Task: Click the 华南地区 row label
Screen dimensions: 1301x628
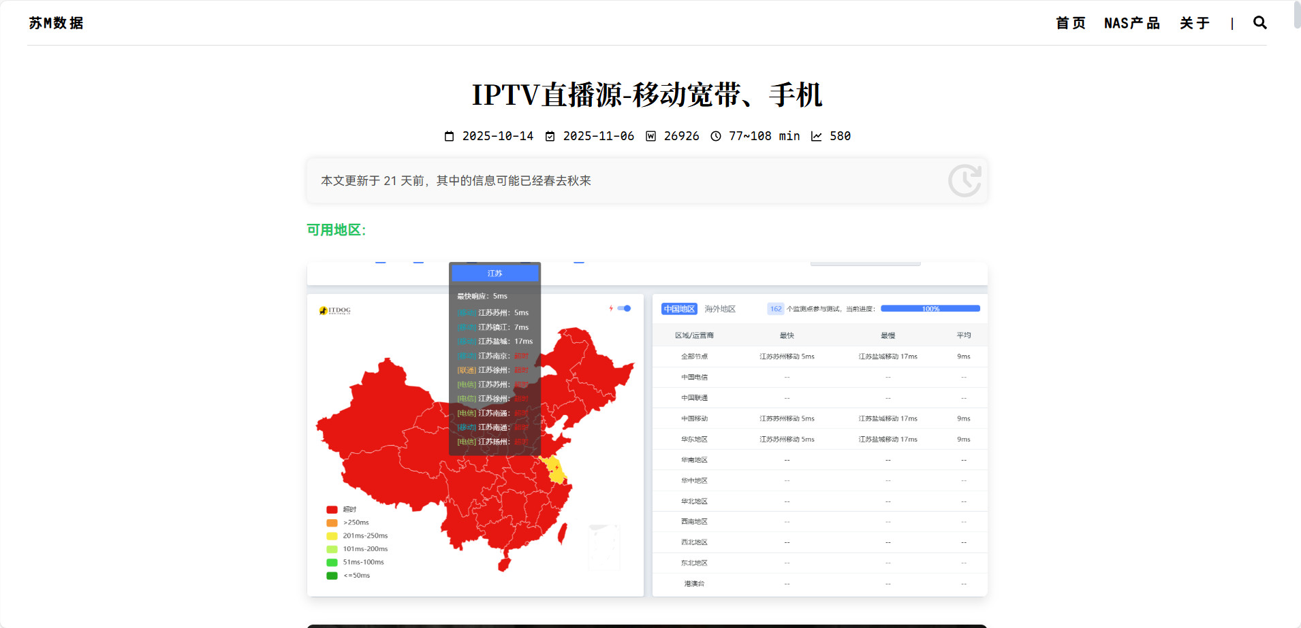Action: point(694,460)
